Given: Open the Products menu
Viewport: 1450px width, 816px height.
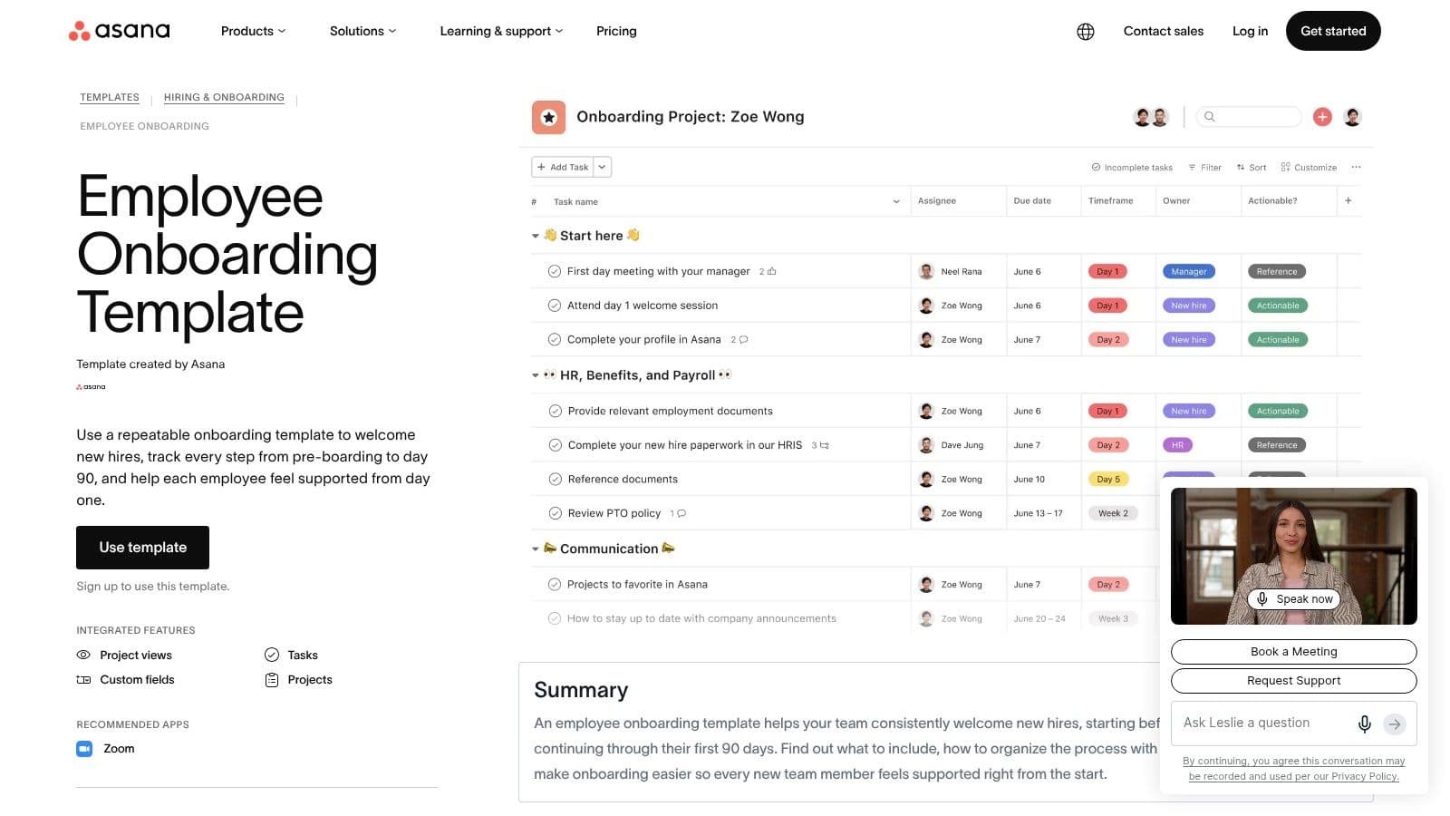Looking at the screenshot, I should (x=253, y=31).
